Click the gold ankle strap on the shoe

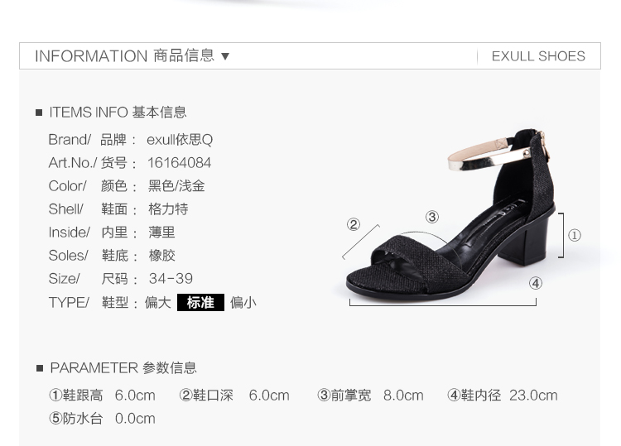489,155
